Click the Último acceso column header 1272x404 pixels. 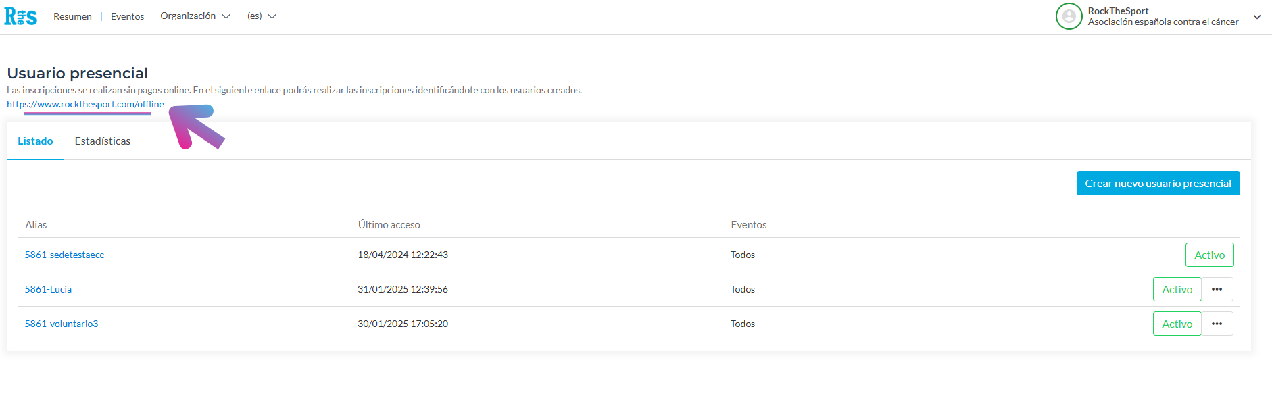click(x=389, y=225)
